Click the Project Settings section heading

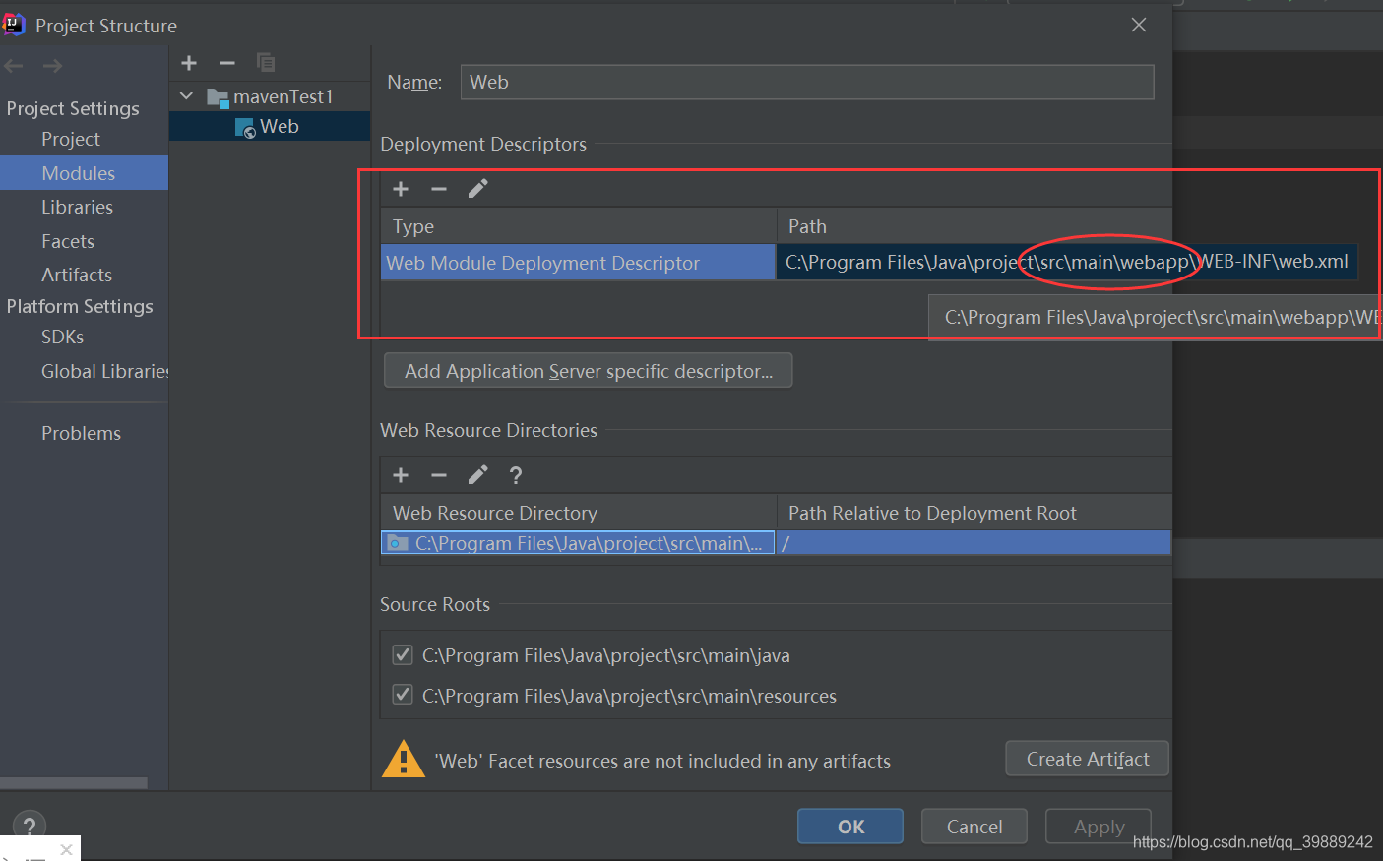(x=73, y=108)
